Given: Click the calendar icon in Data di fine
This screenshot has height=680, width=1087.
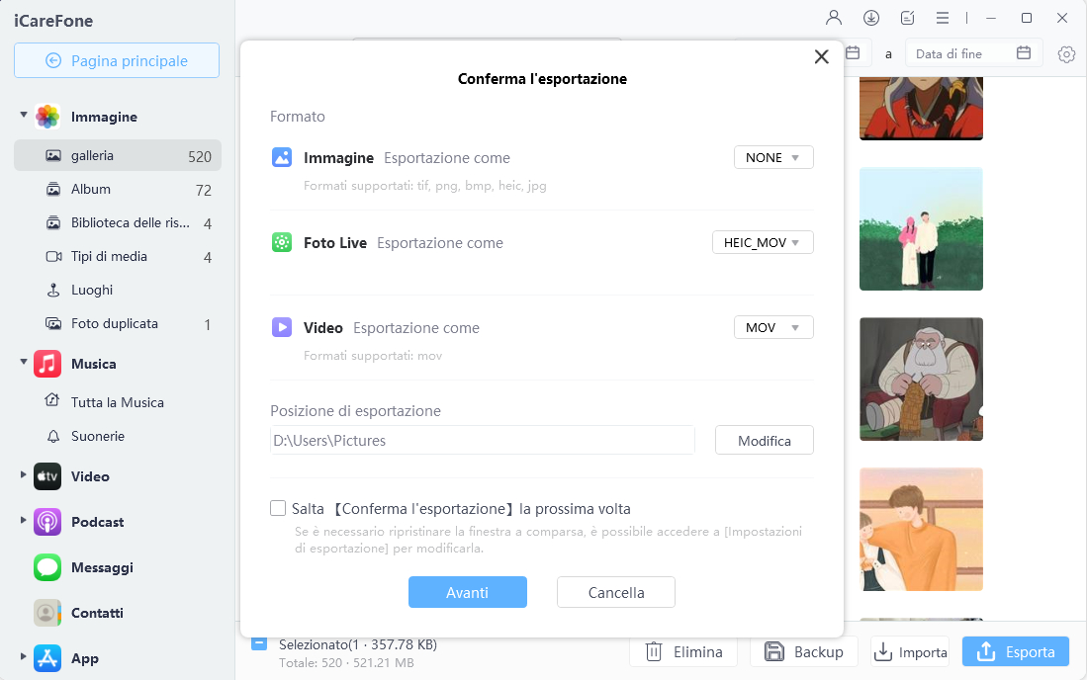Looking at the screenshot, I should 1024,53.
